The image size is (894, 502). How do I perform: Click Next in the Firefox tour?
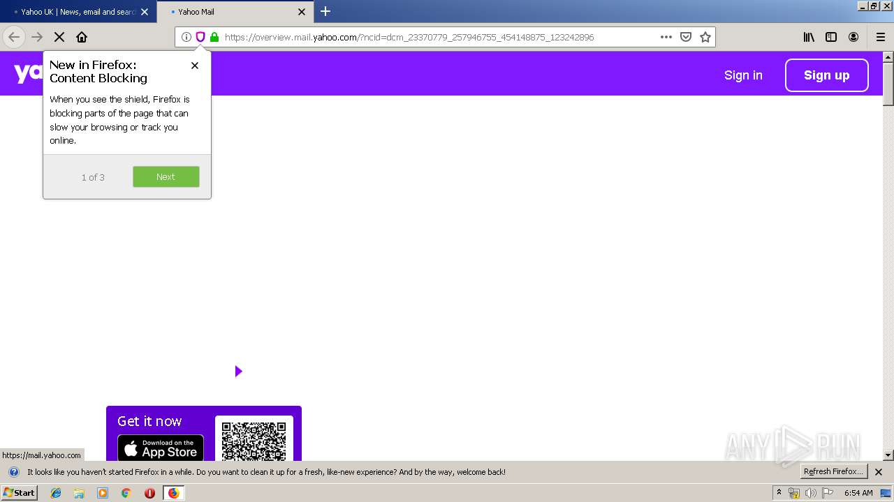tap(166, 176)
